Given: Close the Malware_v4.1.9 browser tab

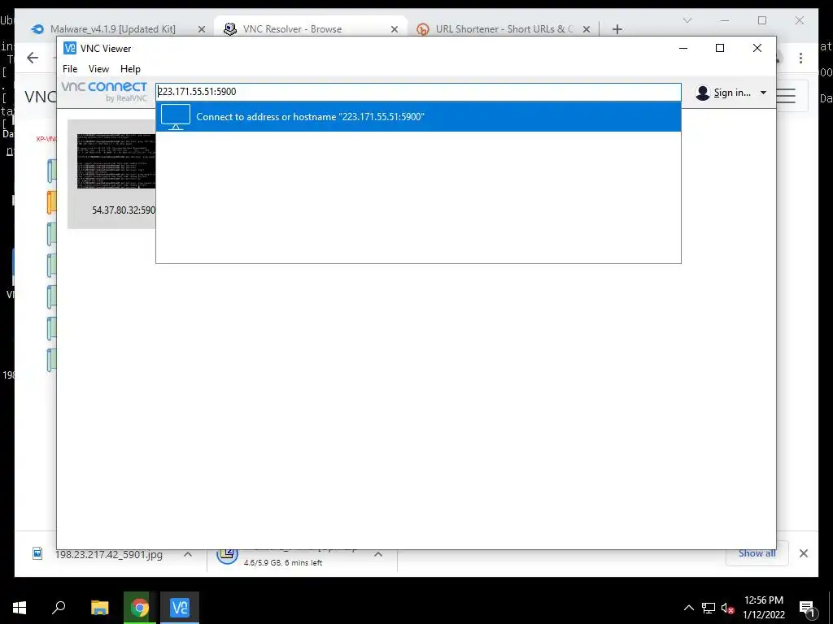Looking at the screenshot, I should (202, 29).
